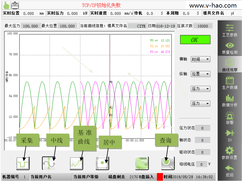242x181 pixels.
Task: Click the 采集 (collect) waveform icon
Action: click(23, 163)
